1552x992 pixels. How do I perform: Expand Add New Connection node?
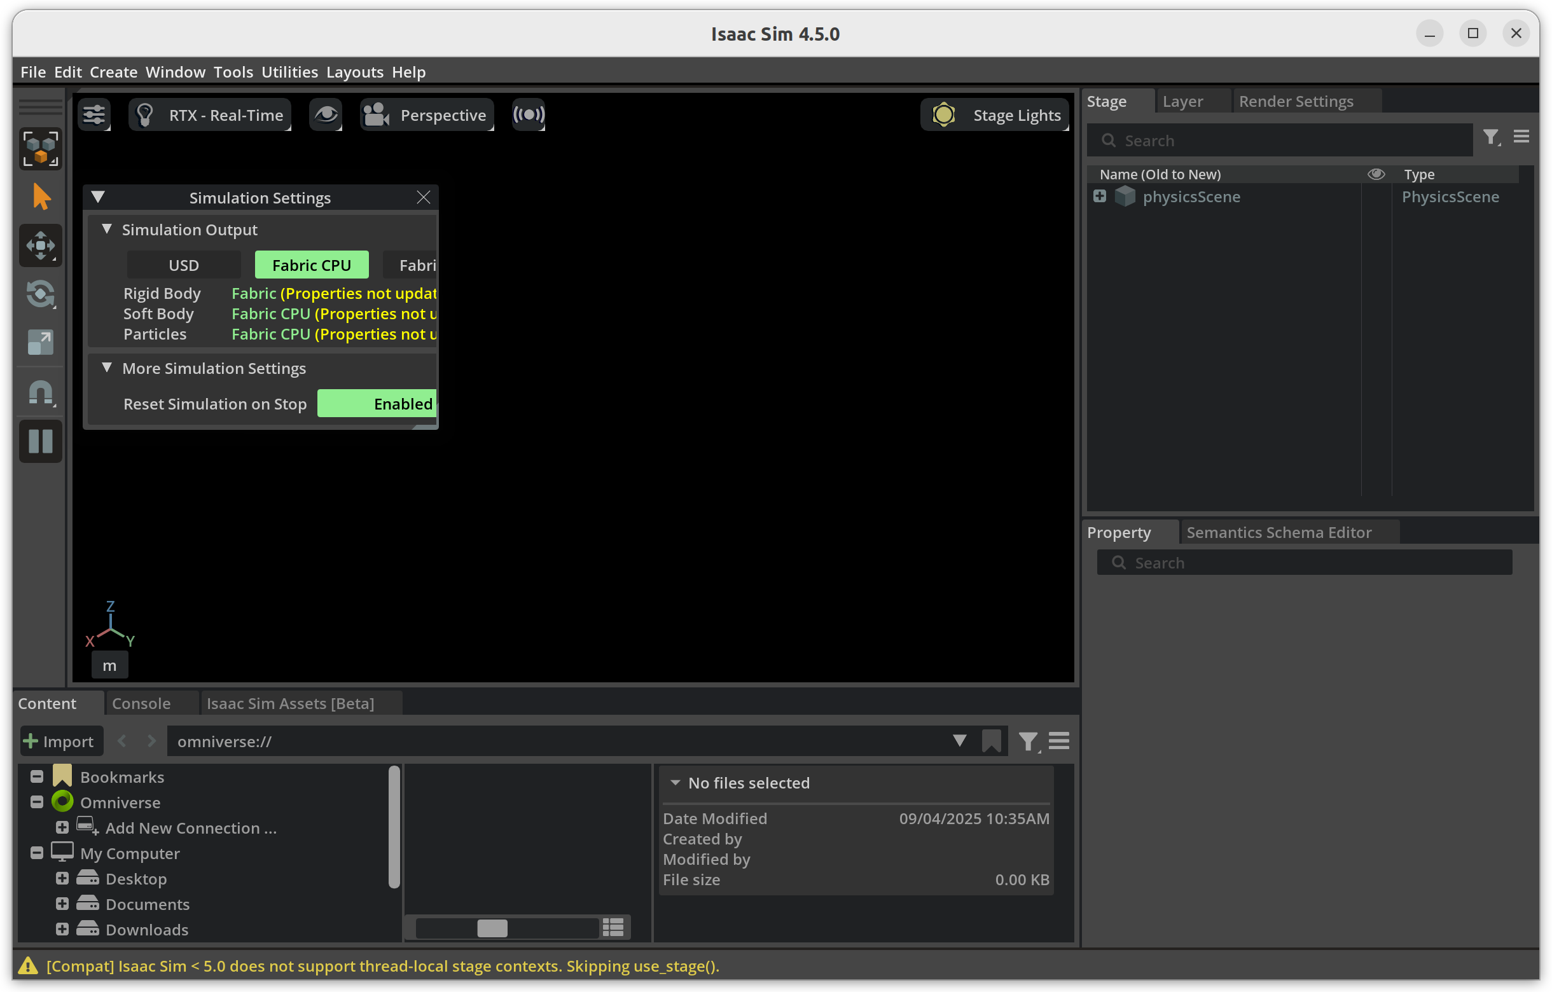tap(62, 827)
